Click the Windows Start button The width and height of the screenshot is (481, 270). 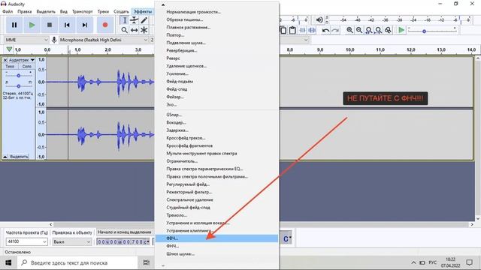(x=8, y=262)
